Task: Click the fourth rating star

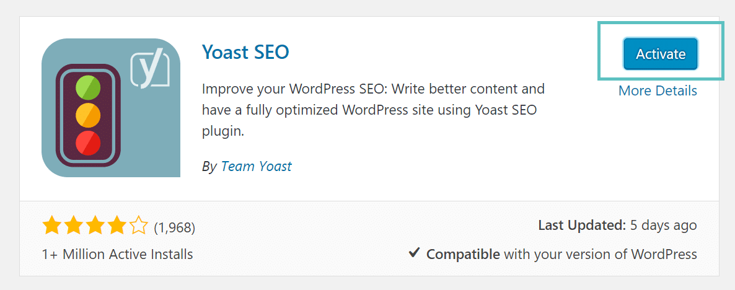Action: 117,226
